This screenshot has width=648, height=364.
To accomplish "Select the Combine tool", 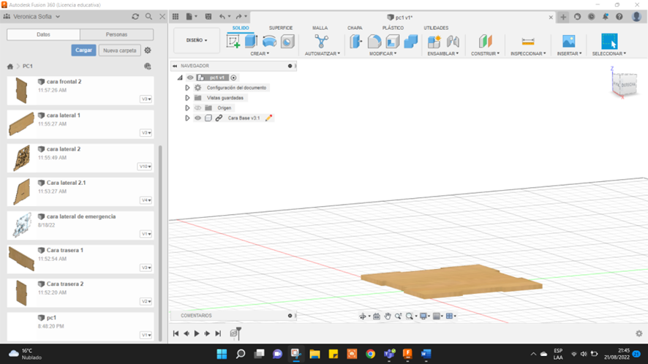I will (x=411, y=42).
